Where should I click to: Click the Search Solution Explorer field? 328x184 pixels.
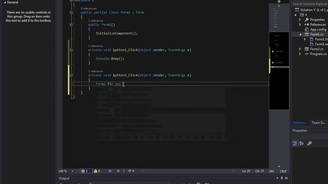[x=310, y=4]
